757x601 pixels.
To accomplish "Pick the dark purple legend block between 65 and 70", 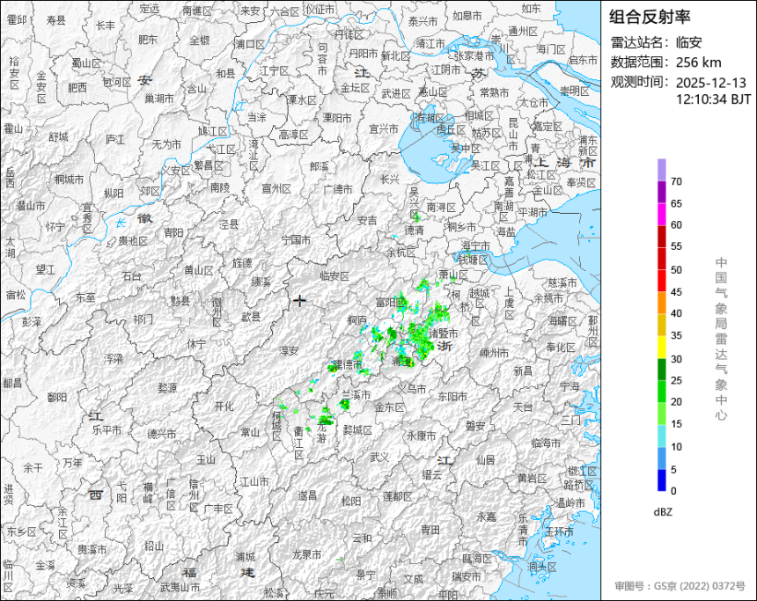I will [661, 192].
